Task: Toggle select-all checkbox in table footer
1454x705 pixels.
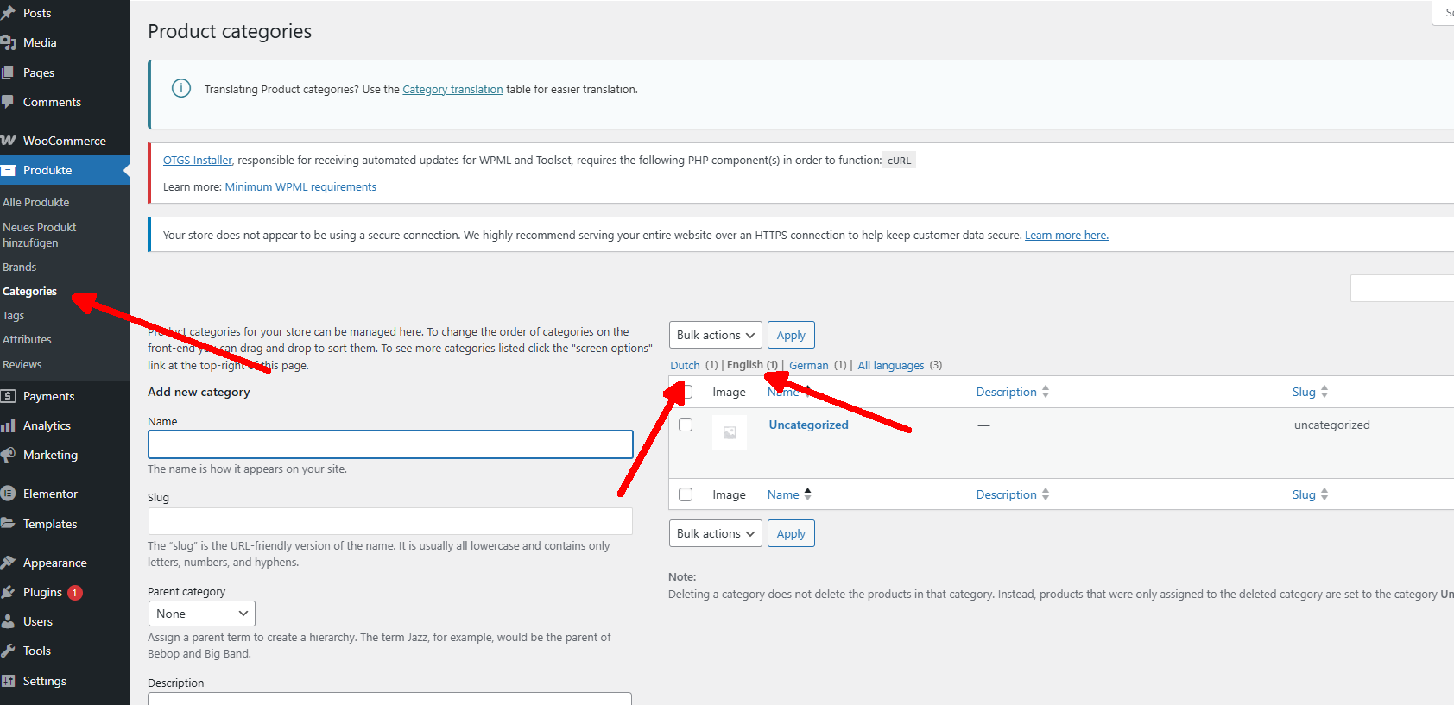Action: pos(686,494)
